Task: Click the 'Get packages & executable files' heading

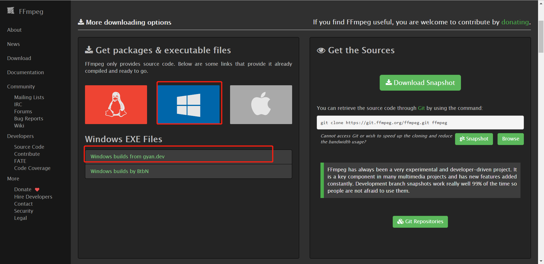Action: coord(158,50)
